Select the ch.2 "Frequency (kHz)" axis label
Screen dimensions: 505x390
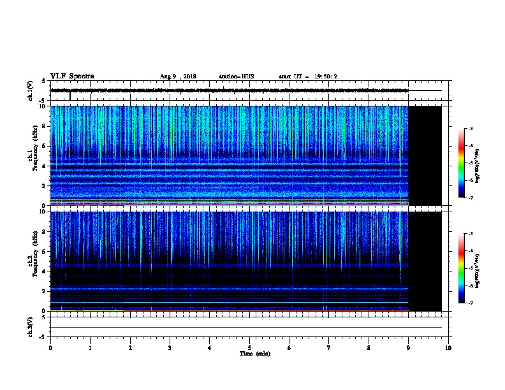[x=35, y=254]
